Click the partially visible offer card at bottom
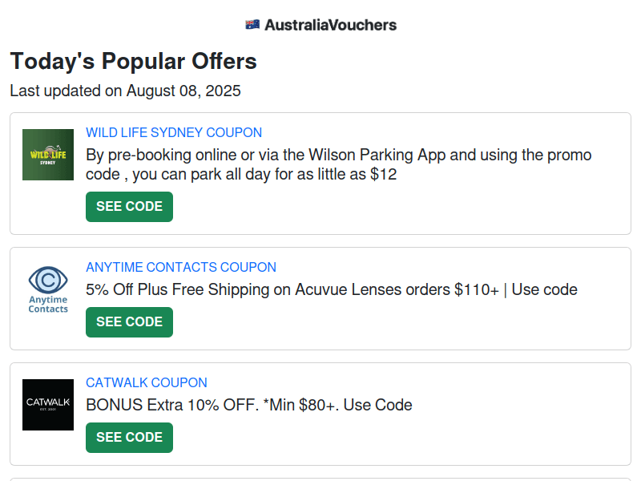This screenshot has height=481, width=641. [320, 479]
